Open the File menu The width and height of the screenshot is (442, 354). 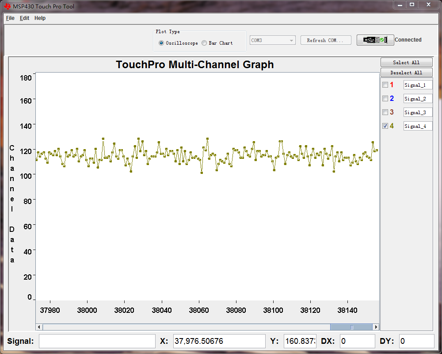tap(10, 18)
